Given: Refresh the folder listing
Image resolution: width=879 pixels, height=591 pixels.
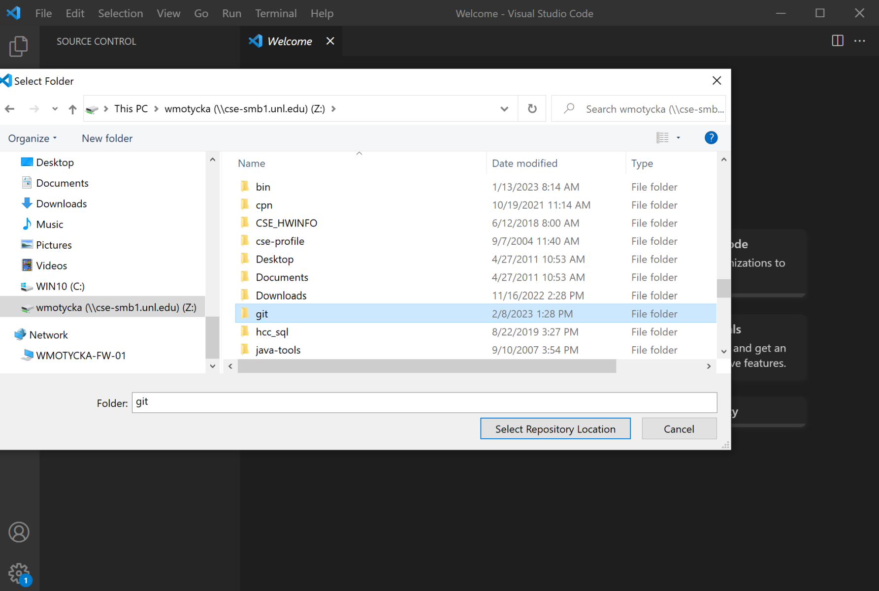Looking at the screenshot, I should pyautogui.click(x=532, y=109).
